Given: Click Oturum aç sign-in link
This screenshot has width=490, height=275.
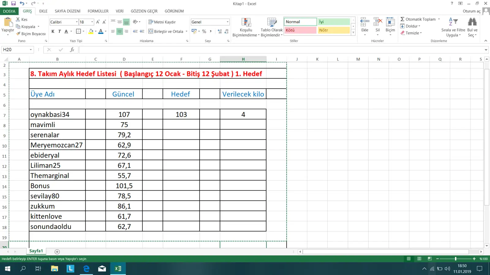Looking at the screenshot, I should [x=471, y=11].
